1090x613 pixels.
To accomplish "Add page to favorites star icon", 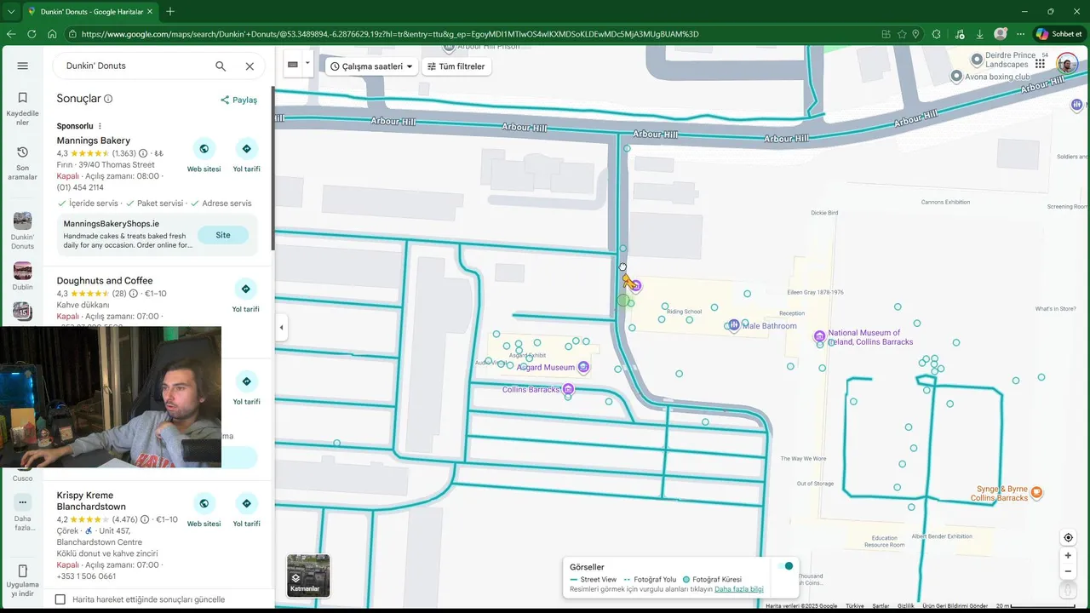I will [x=902, y=34].
